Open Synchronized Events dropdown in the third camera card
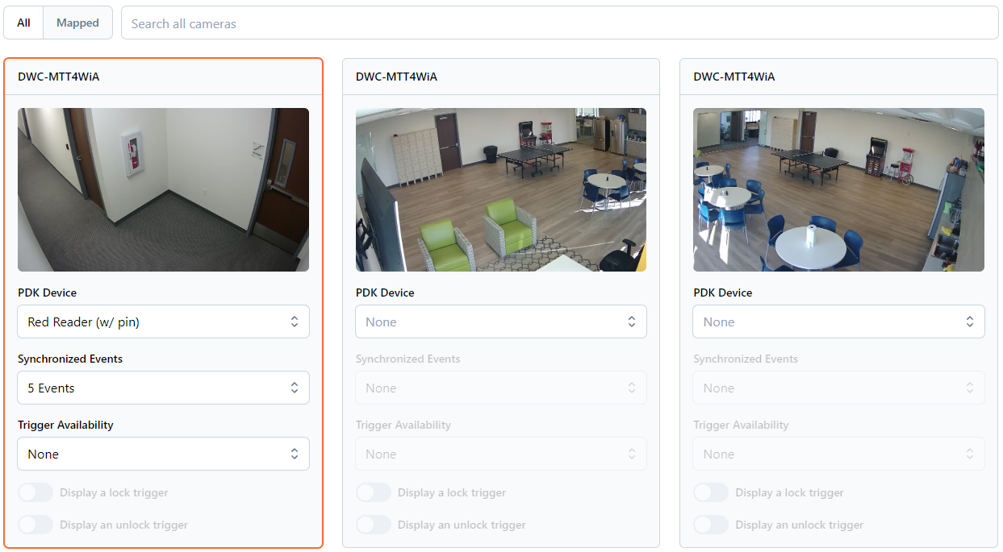 pos(838,388)
